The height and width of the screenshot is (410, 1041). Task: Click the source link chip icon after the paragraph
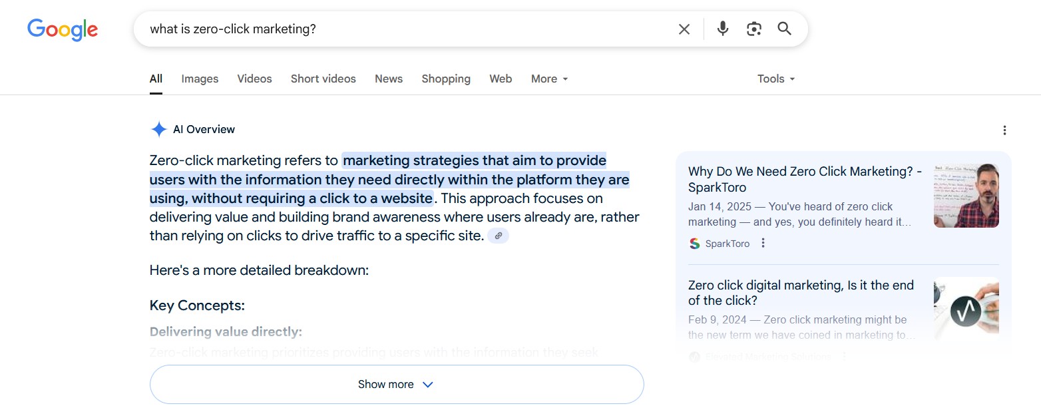pyautogui.click(x=498, y=236)
